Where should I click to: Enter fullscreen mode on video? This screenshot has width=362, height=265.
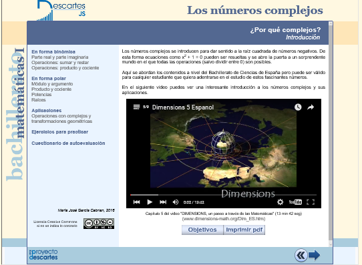[311, 202]
